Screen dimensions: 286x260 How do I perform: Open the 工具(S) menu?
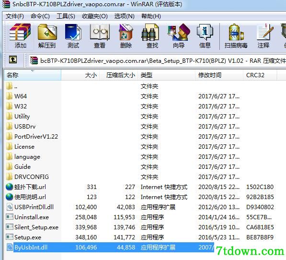point(66,16)
